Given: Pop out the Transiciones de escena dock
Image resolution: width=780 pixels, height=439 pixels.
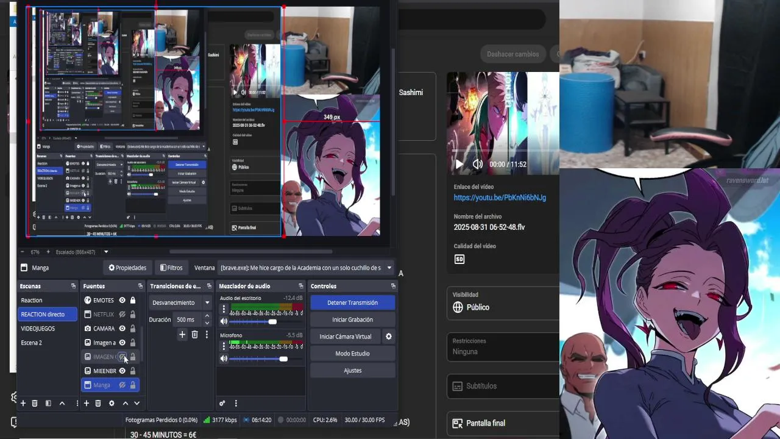Looking at the screenshot, I should click(209, 286).
